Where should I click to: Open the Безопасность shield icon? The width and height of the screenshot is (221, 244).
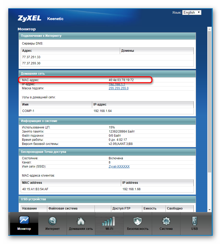pyautogui.click(x=138, y=221)
